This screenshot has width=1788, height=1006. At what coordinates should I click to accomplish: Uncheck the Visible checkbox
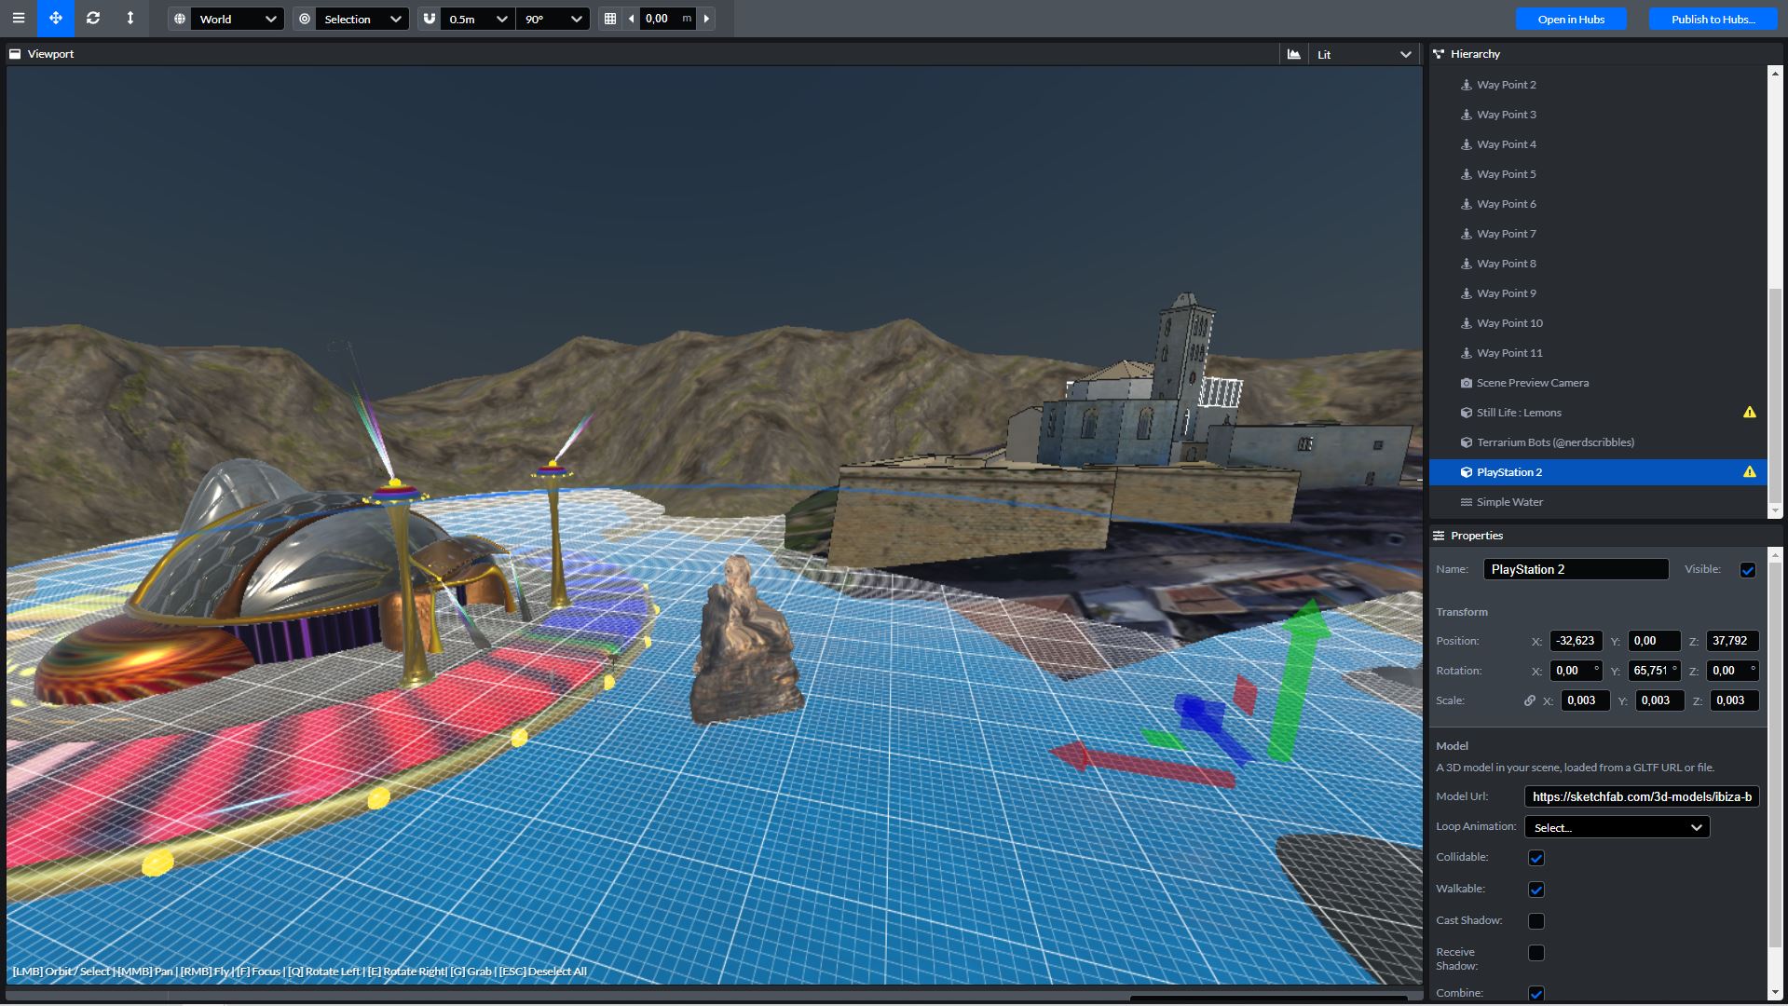click(x=1747, y=570)
